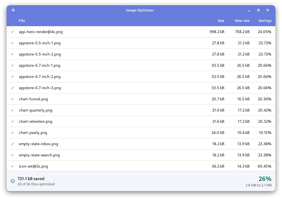Select the chart-funnel.png file name

(x=33, y=99)
